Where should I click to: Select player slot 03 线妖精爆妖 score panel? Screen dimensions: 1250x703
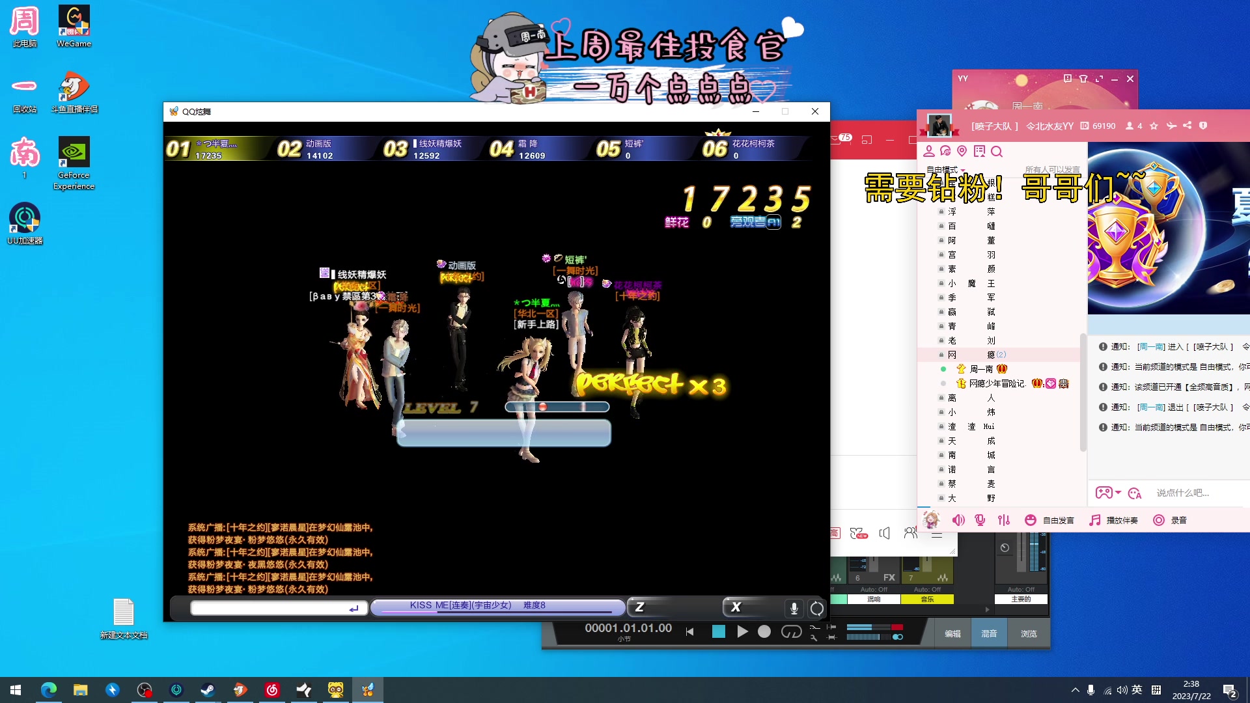click(x=430, y=149)
